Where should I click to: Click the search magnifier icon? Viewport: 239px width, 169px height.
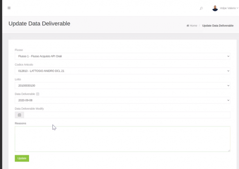click(x=201, y=8)
